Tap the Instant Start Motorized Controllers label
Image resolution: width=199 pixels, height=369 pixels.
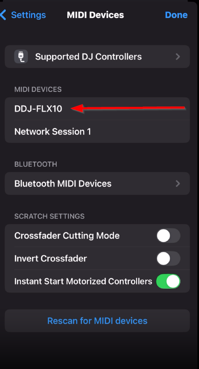83,281
